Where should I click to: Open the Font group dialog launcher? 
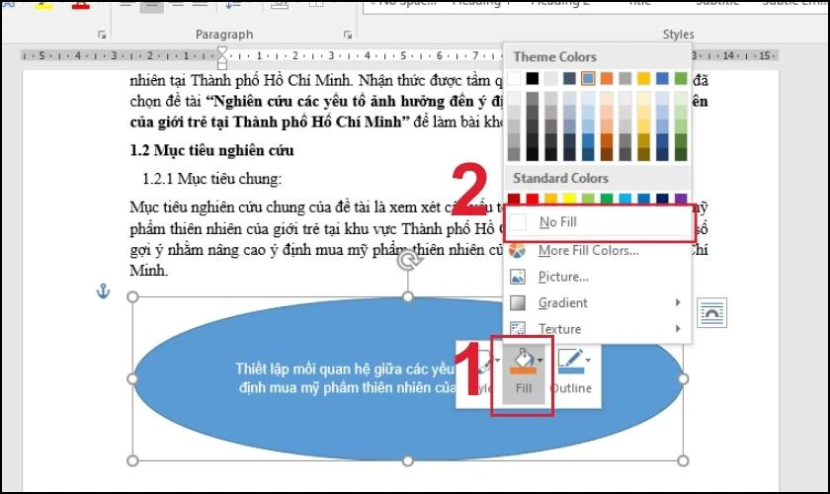coord(102,35)
